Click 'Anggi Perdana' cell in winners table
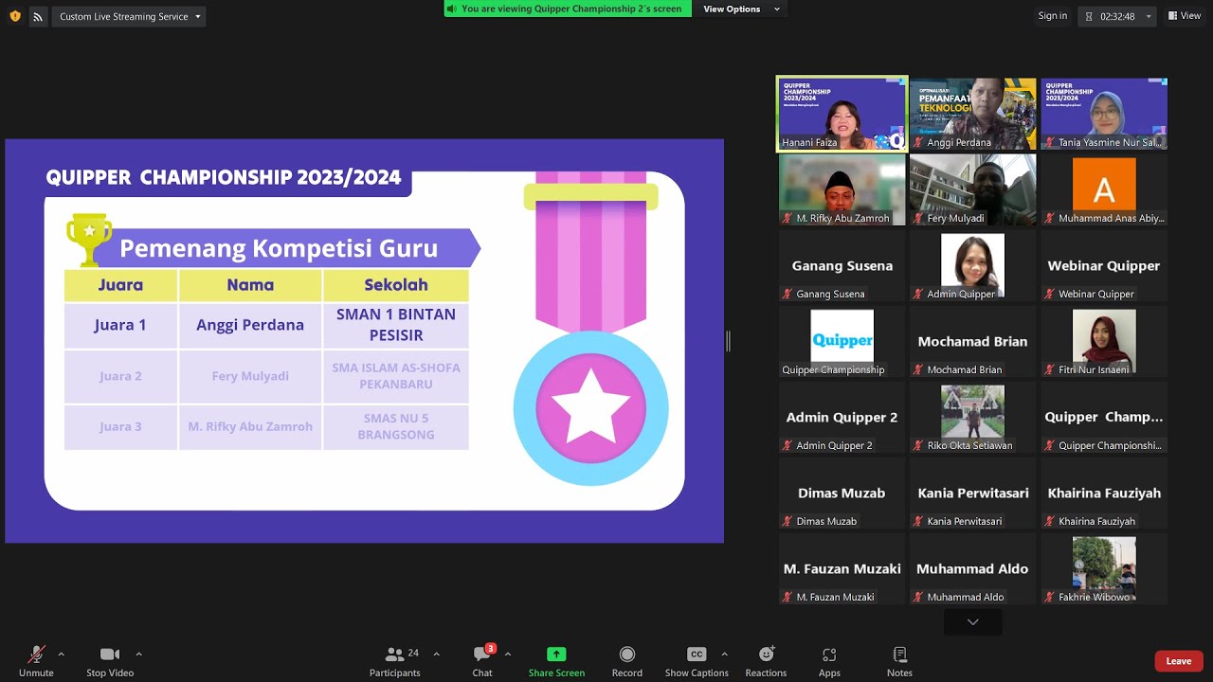Image resolution: width=1213 pixels, height=682 pixels. point(250,325)
